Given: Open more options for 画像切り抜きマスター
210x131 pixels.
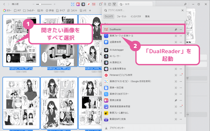Looking at the screenshot, I should click(x=181, y=94).
